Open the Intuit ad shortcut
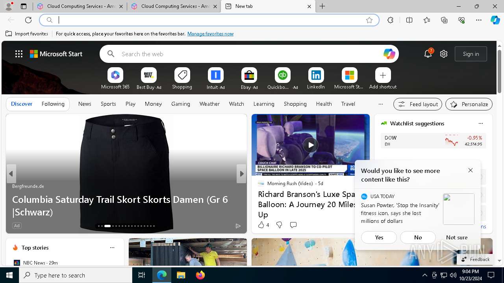 point(215,79)
